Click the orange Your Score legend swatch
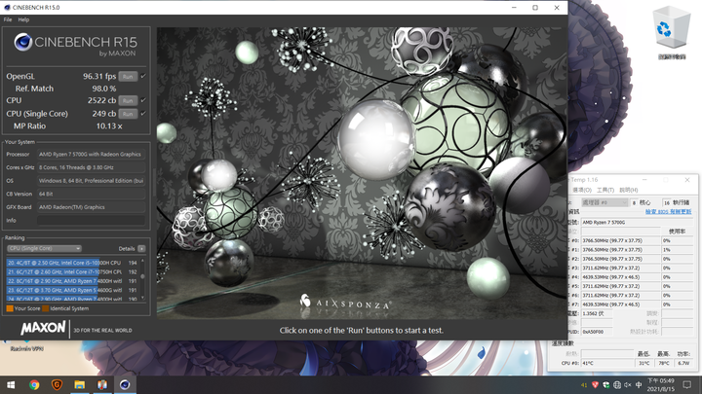This screenshot has height=394, width=702. pyautogui.click(x=10, y=308)
